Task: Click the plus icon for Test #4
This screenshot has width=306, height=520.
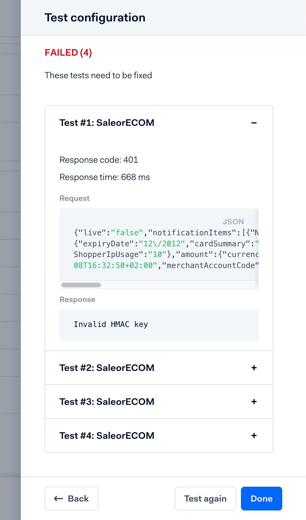Action: 254,436
